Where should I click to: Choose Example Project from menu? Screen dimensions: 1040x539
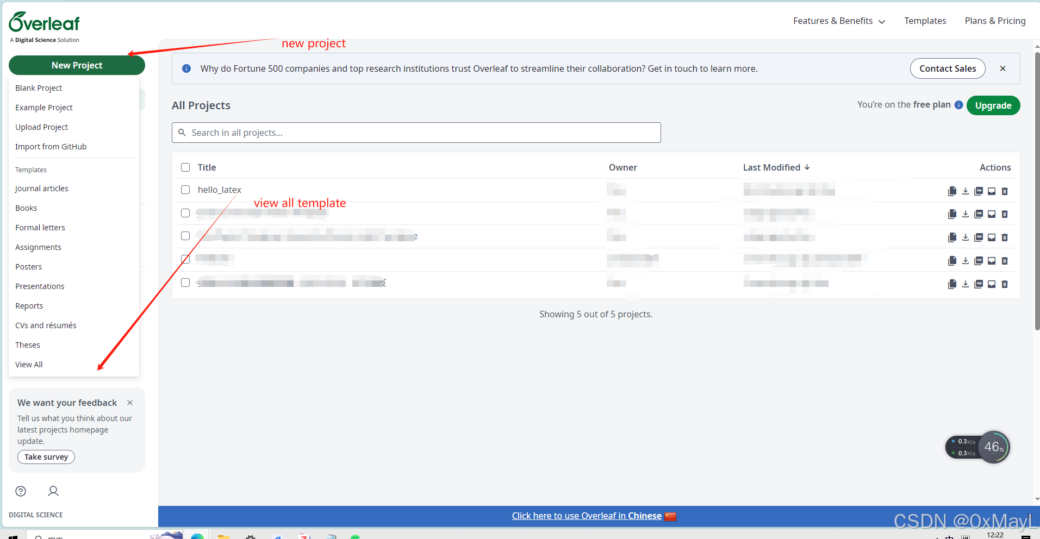44,108
